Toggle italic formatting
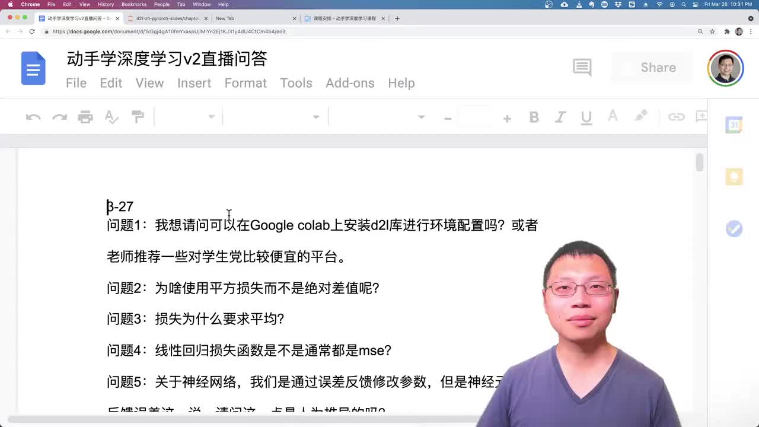The image size is (759, 427). point(560,117)
